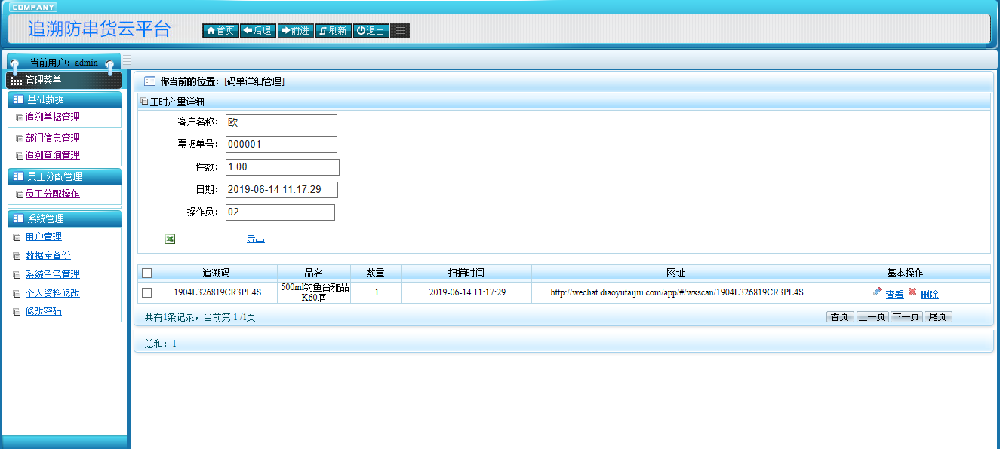Click the 退出 power button
The height and width of the screenshot is (449, 1000).
coord(371,31)
